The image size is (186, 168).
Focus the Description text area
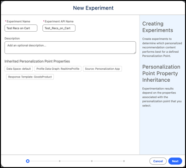[70, 48]
